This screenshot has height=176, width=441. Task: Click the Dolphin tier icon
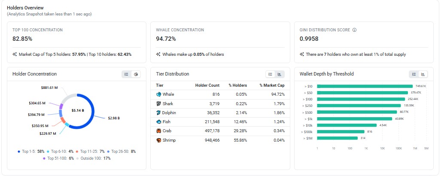click(x=158, y=113)
